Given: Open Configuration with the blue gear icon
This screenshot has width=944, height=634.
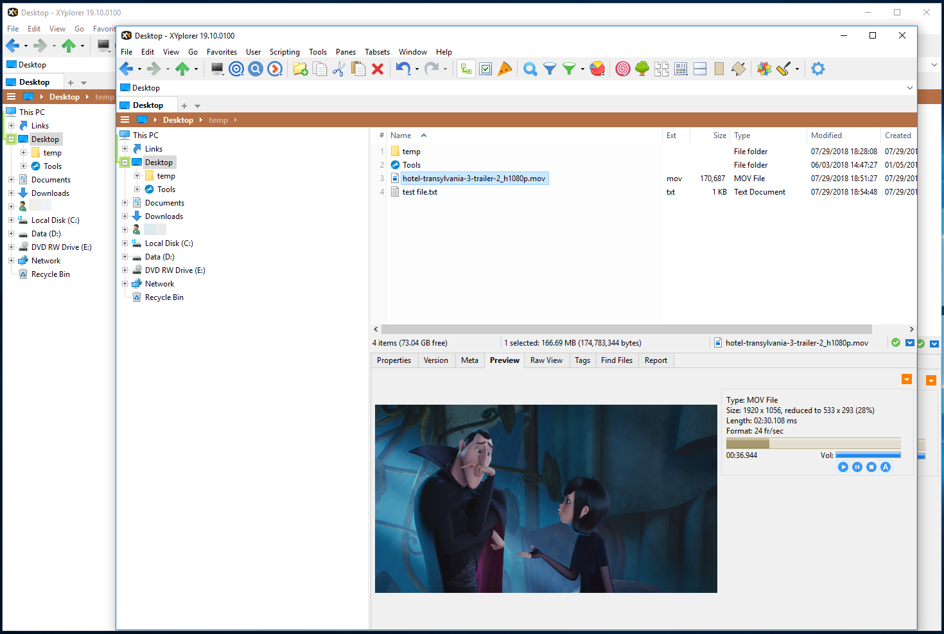Looking at the screenshot, I should (817, 69).
